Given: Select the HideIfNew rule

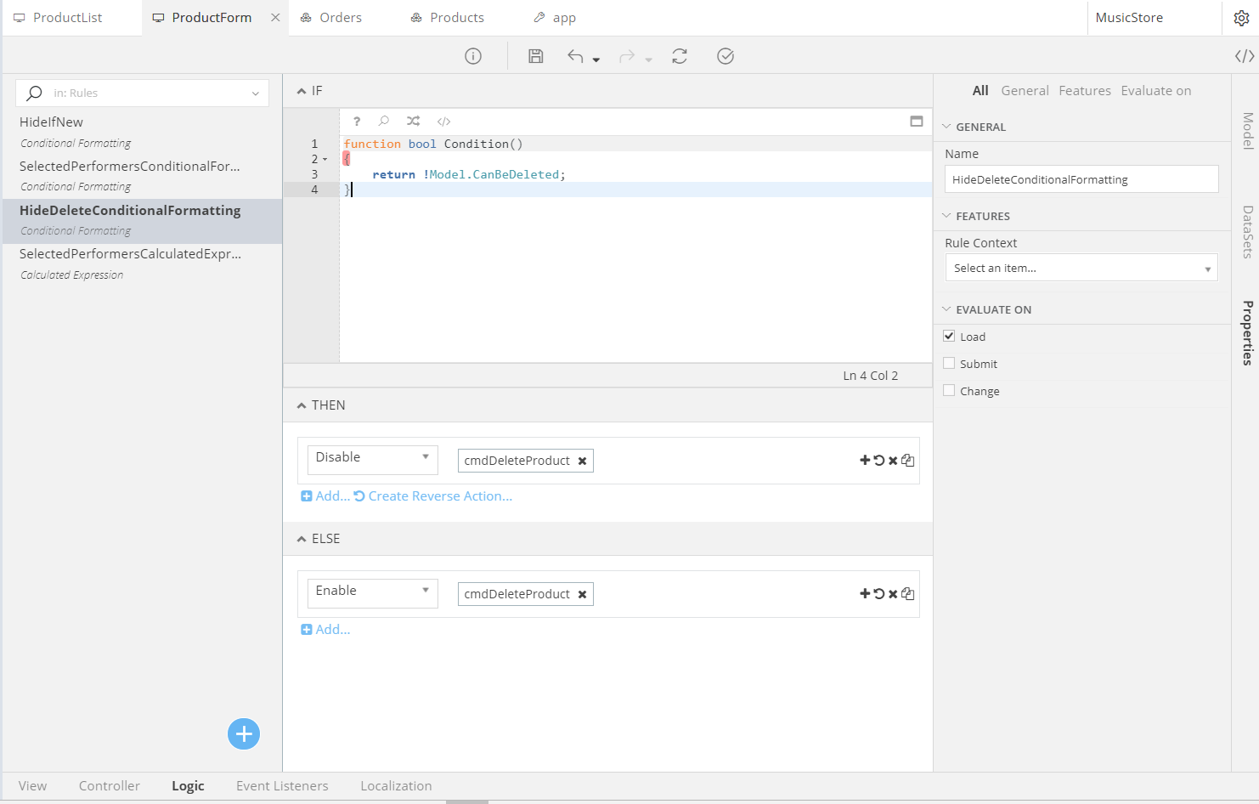Looking at the screenshot, I should click(52, 122).
